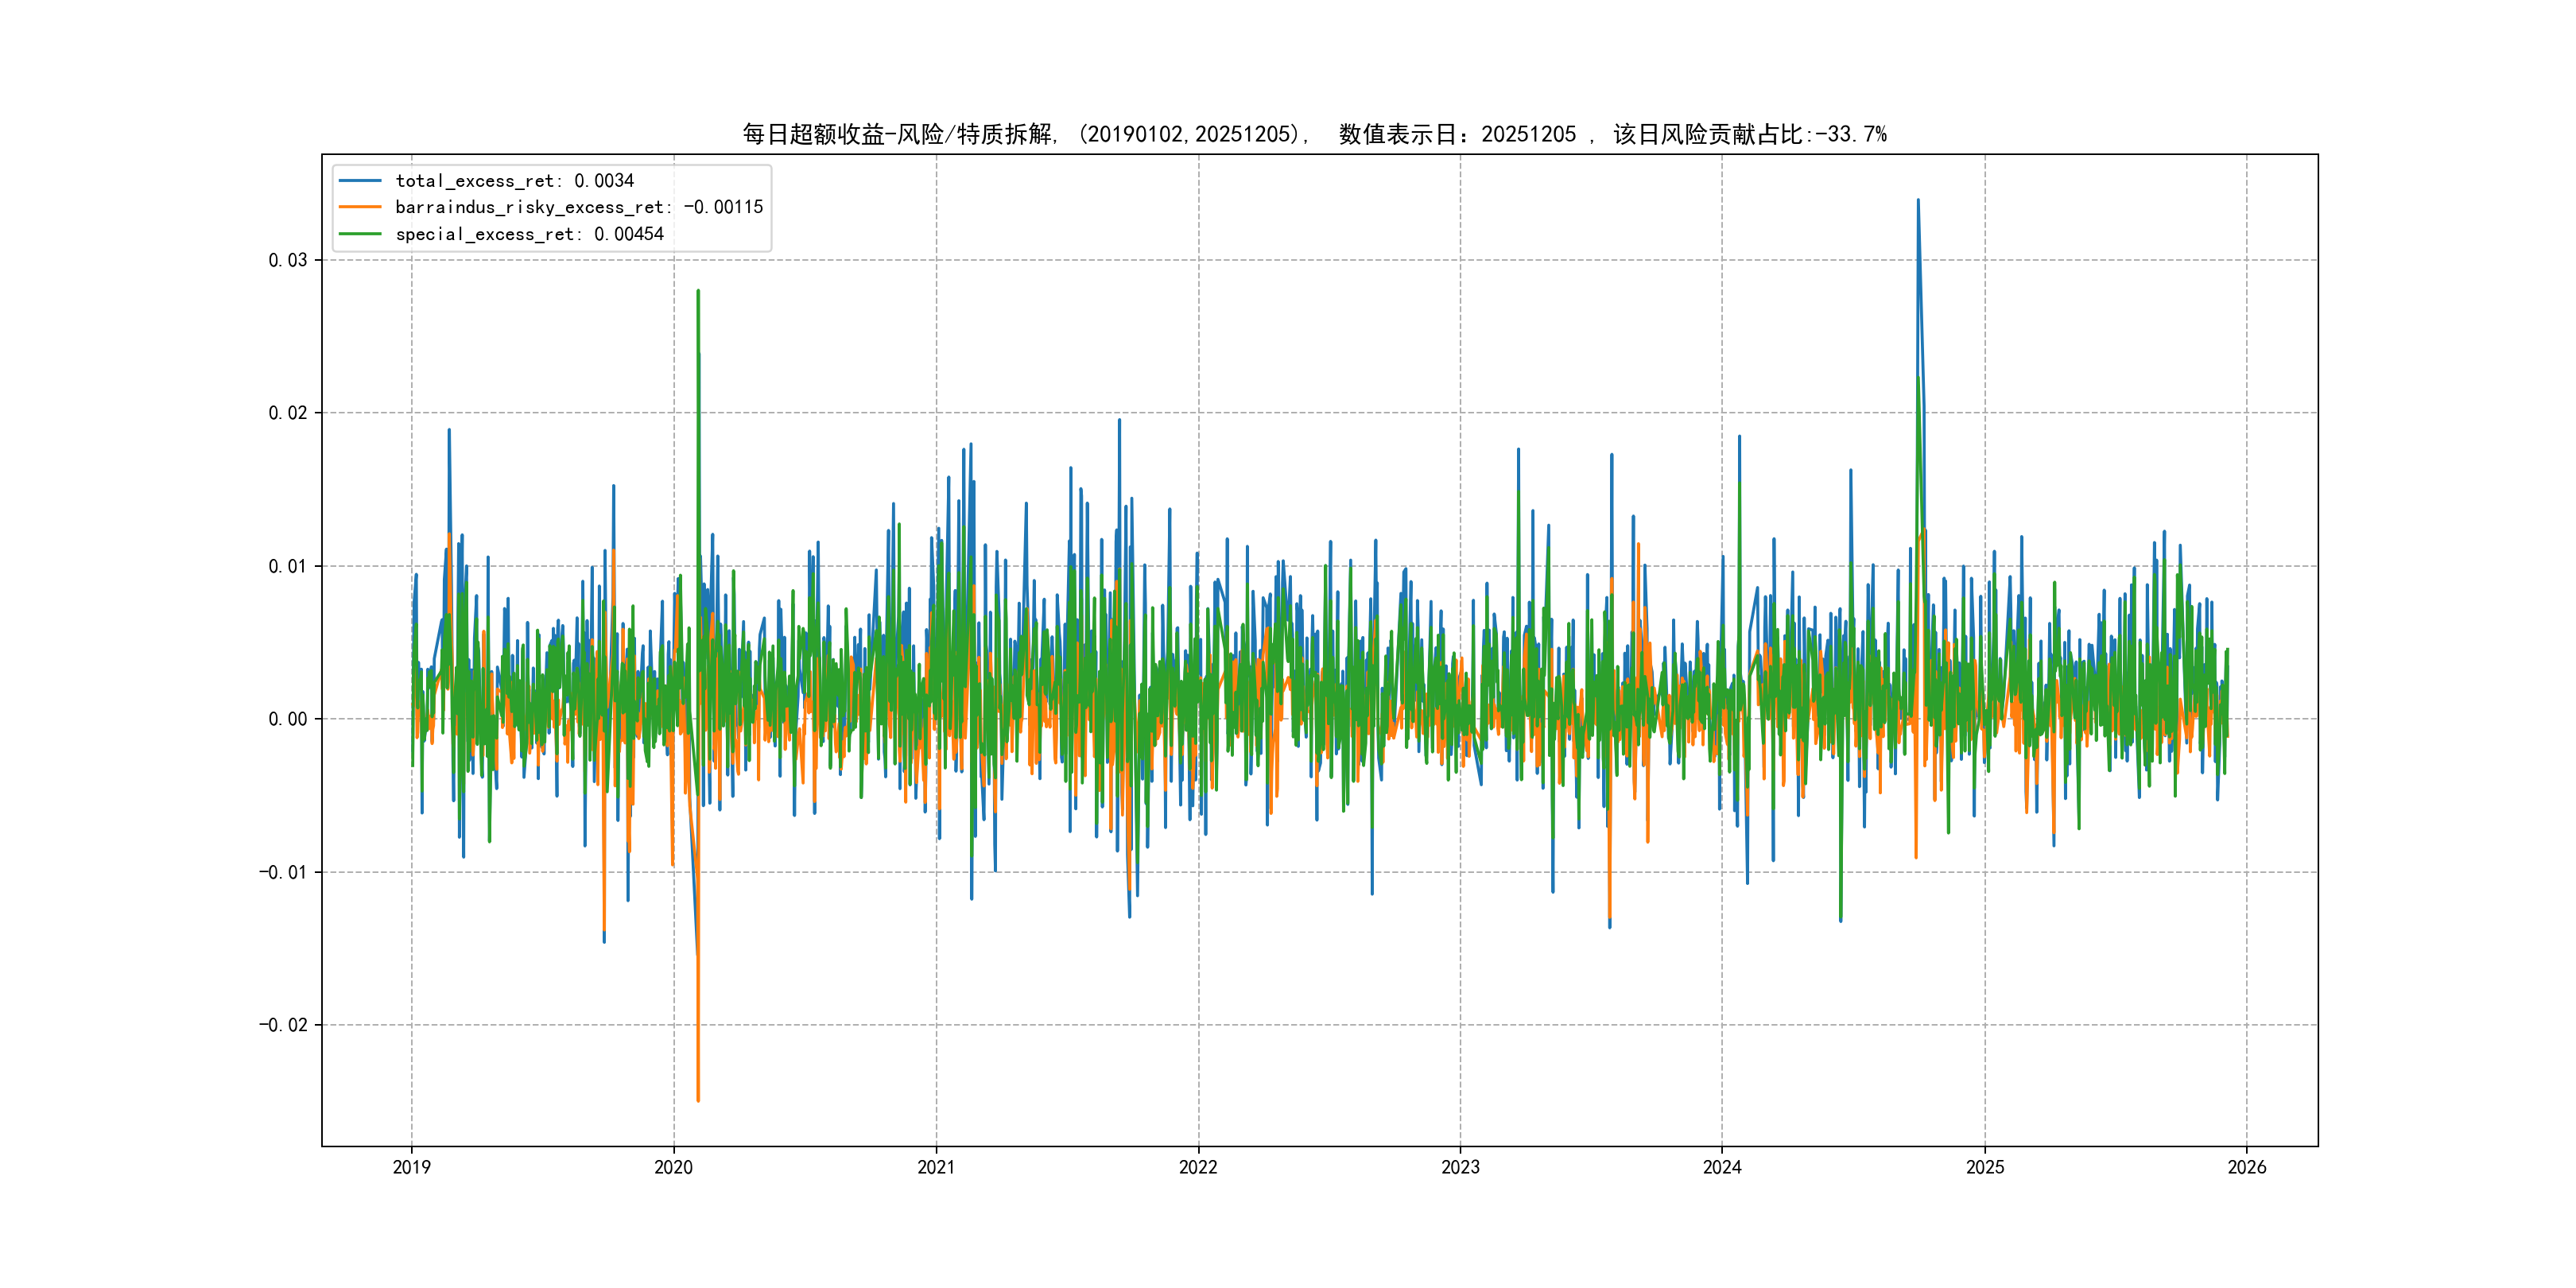
Task: Click the 2019 x-axis tick label
Action: (411, 1167)
